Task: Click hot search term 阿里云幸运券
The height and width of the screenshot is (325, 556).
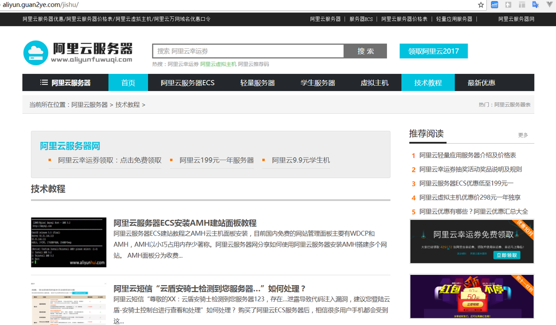Action: pos(183,64)
